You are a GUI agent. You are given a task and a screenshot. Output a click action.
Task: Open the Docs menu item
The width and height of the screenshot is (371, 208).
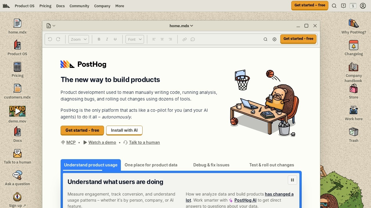click(x=60, y=6)
